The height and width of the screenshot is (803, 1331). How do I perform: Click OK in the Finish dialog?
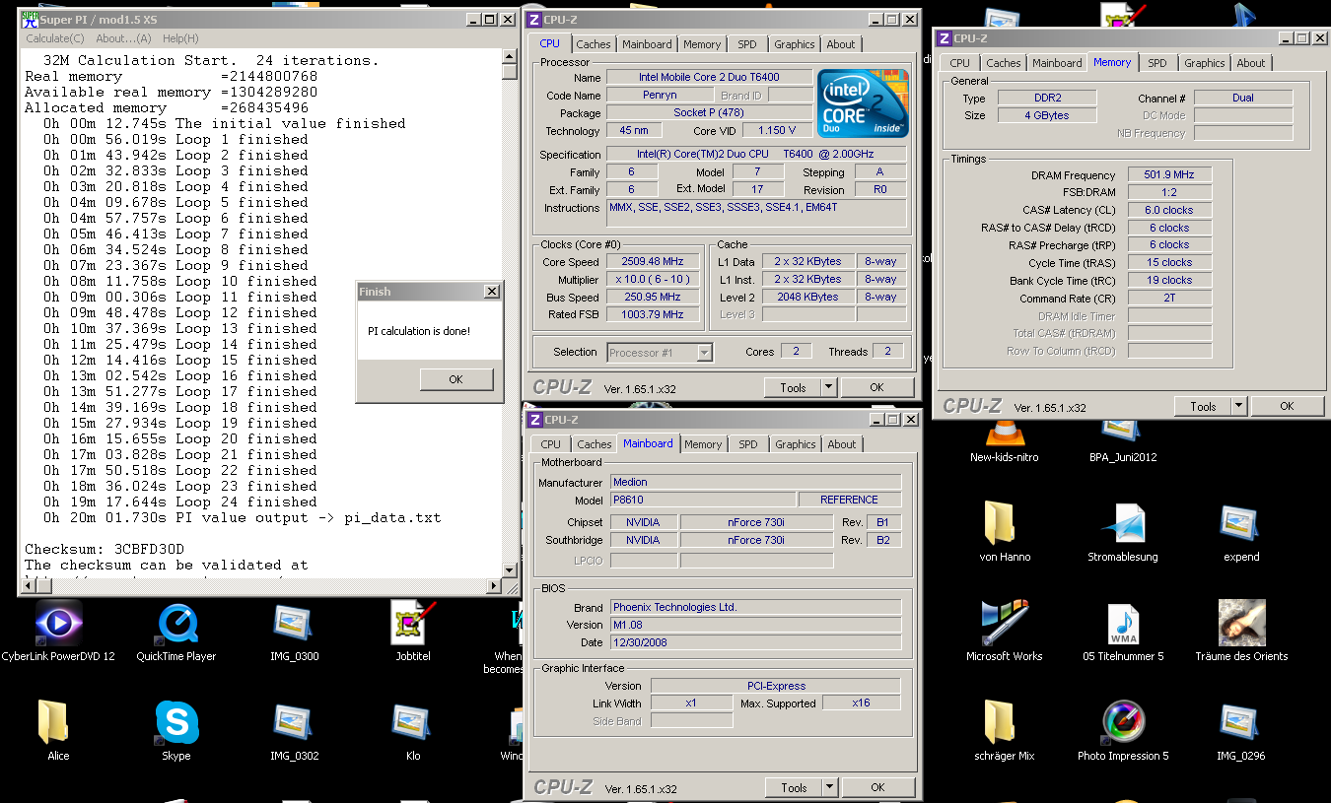pyautogui.click(x=455, y=379)
